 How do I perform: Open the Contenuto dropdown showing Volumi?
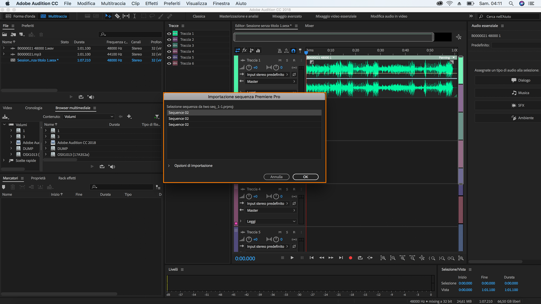(88, 116)
